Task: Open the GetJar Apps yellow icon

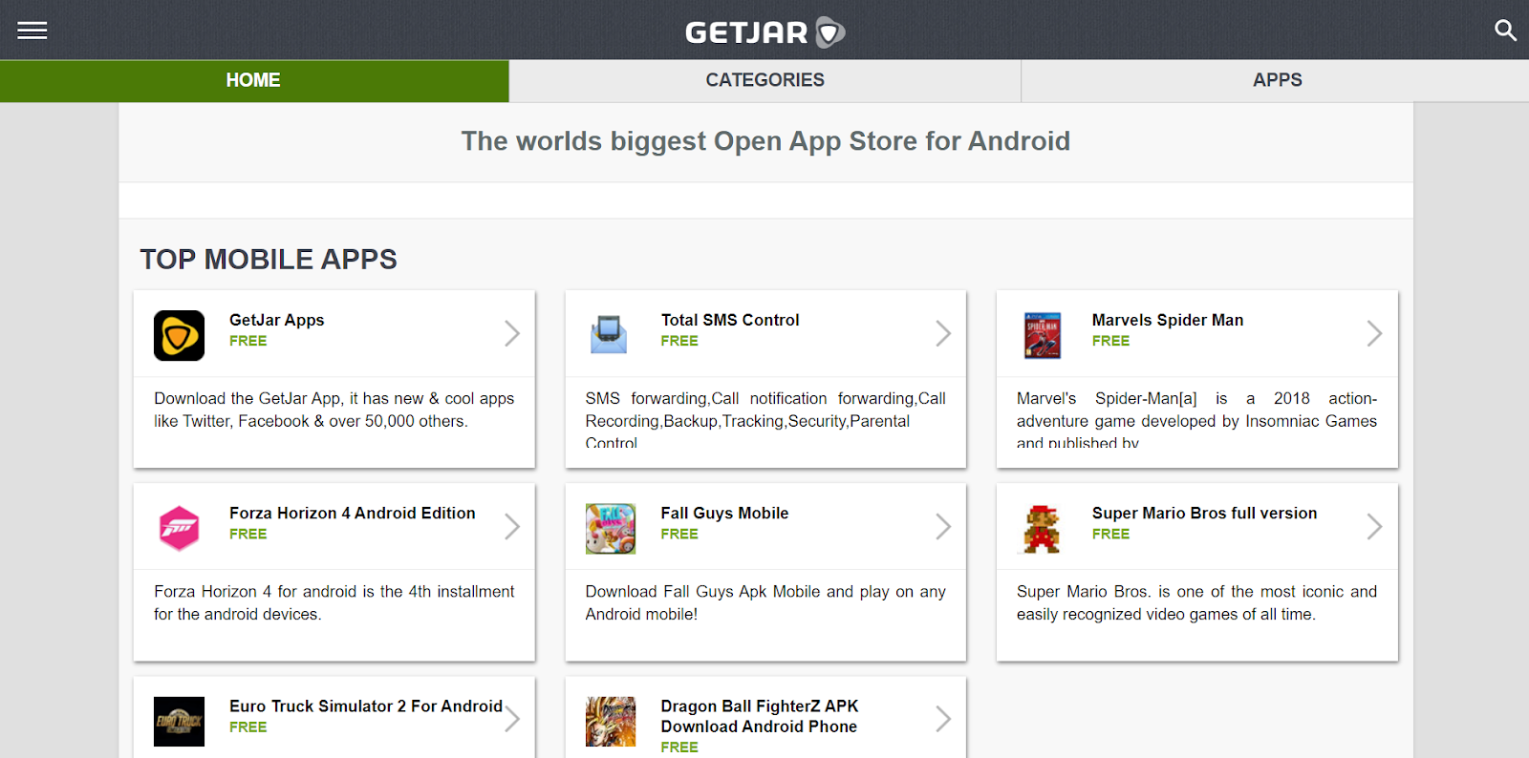Action: click(179, 335)
